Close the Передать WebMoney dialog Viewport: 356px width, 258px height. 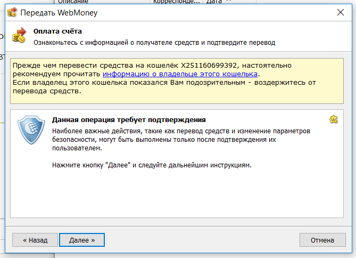point(341,12)
